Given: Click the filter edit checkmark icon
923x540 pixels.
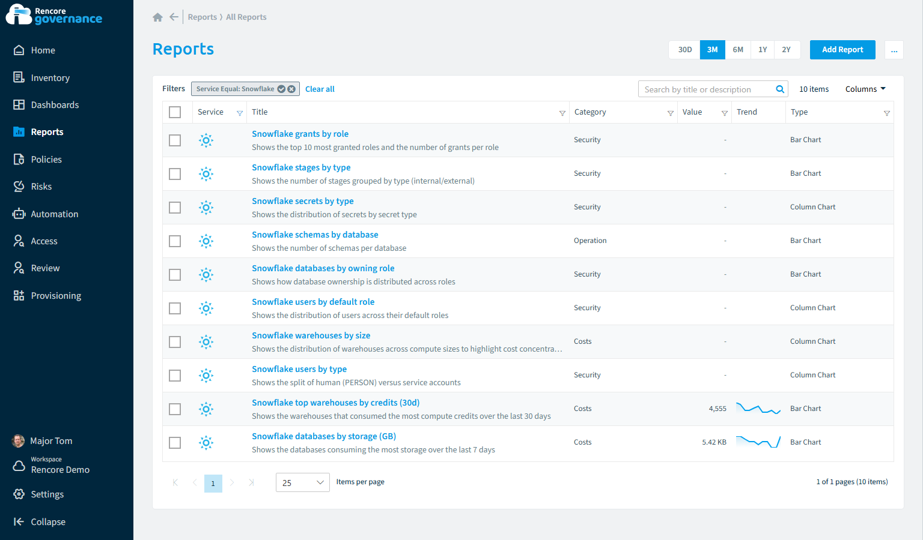Looking at the screenshot, I should click(x=281, y=89).
